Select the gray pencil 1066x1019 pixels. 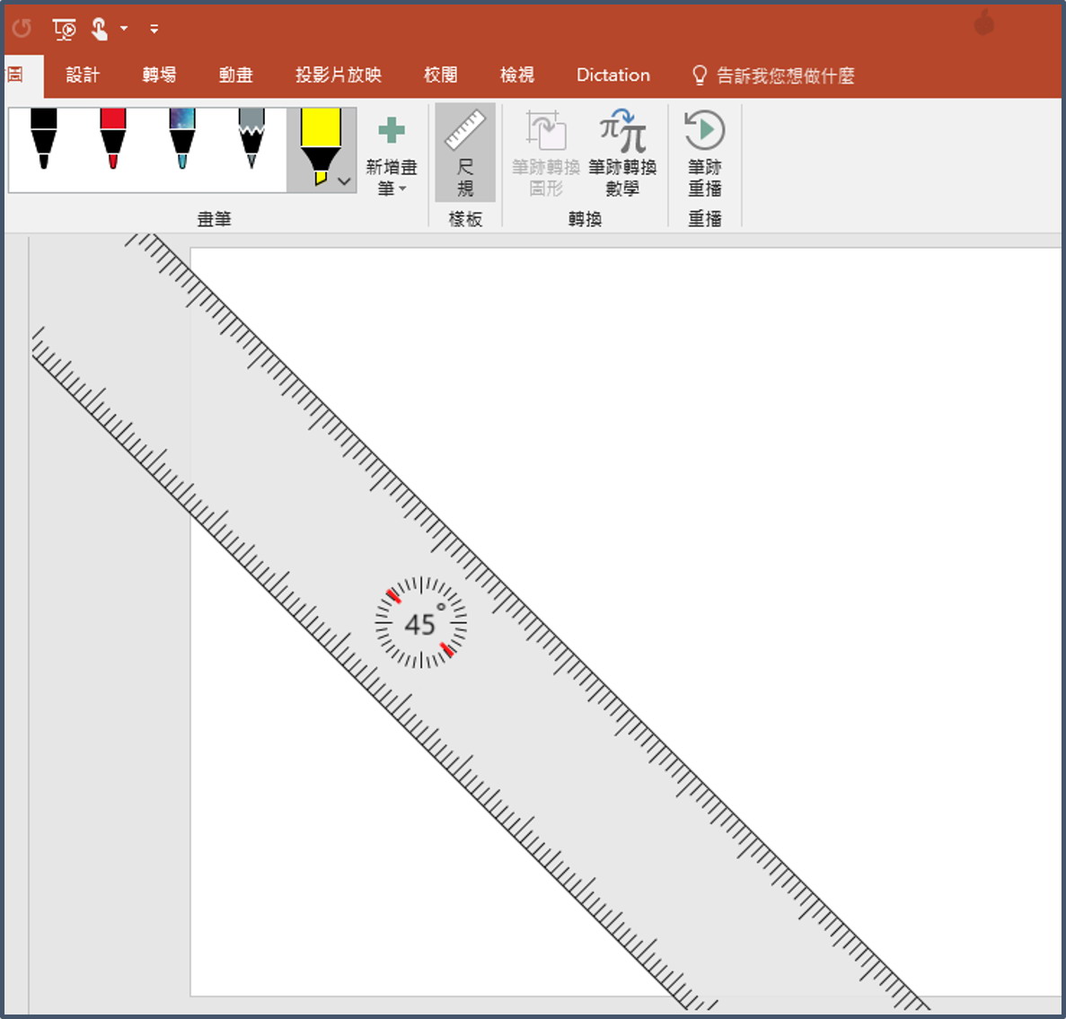[251, 138]
